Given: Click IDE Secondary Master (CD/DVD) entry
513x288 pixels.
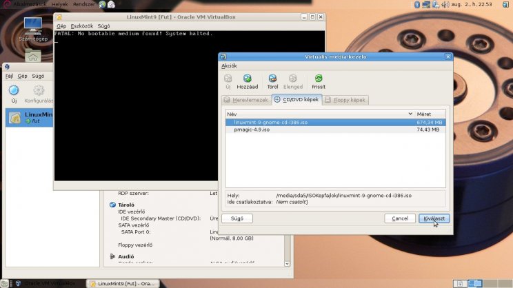Looking at the screenshot, I should coord(161,218).
